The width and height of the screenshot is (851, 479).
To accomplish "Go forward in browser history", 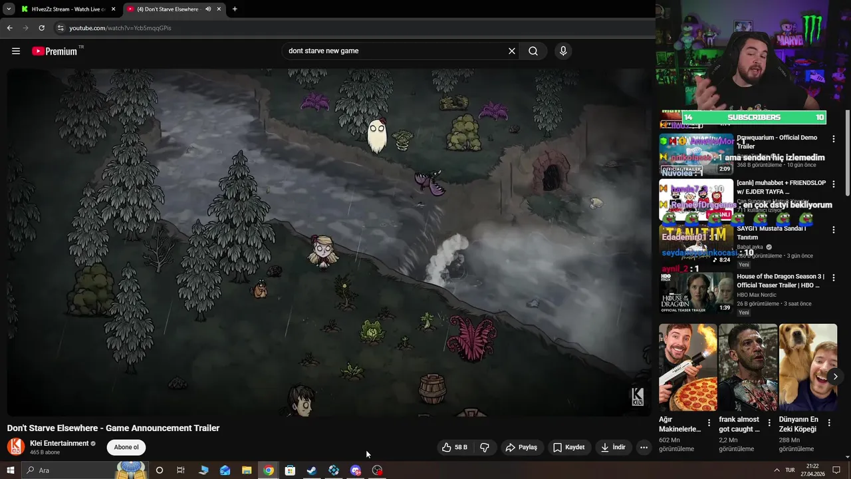I will 25,28.
